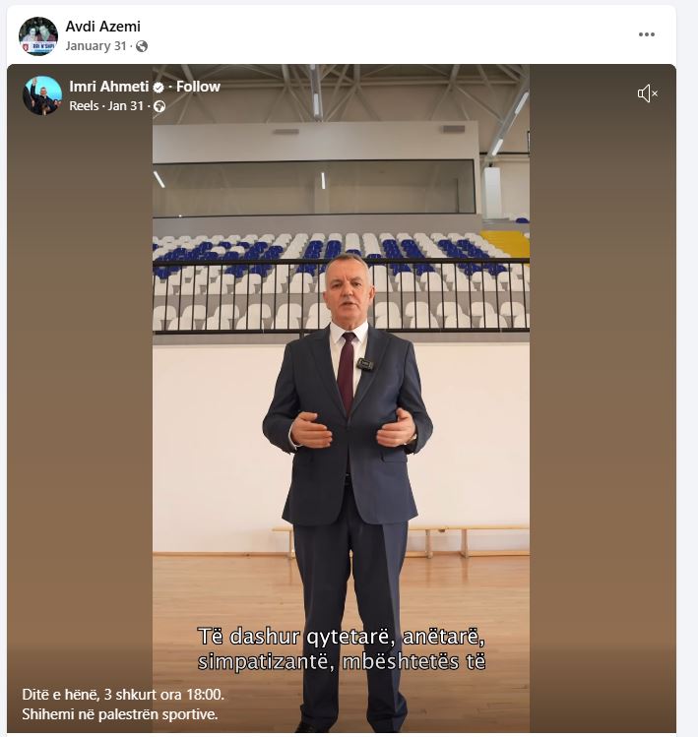Follow Imri Ahmeti
This screenshot has height=737, width=698.
[x=198, y=87]
